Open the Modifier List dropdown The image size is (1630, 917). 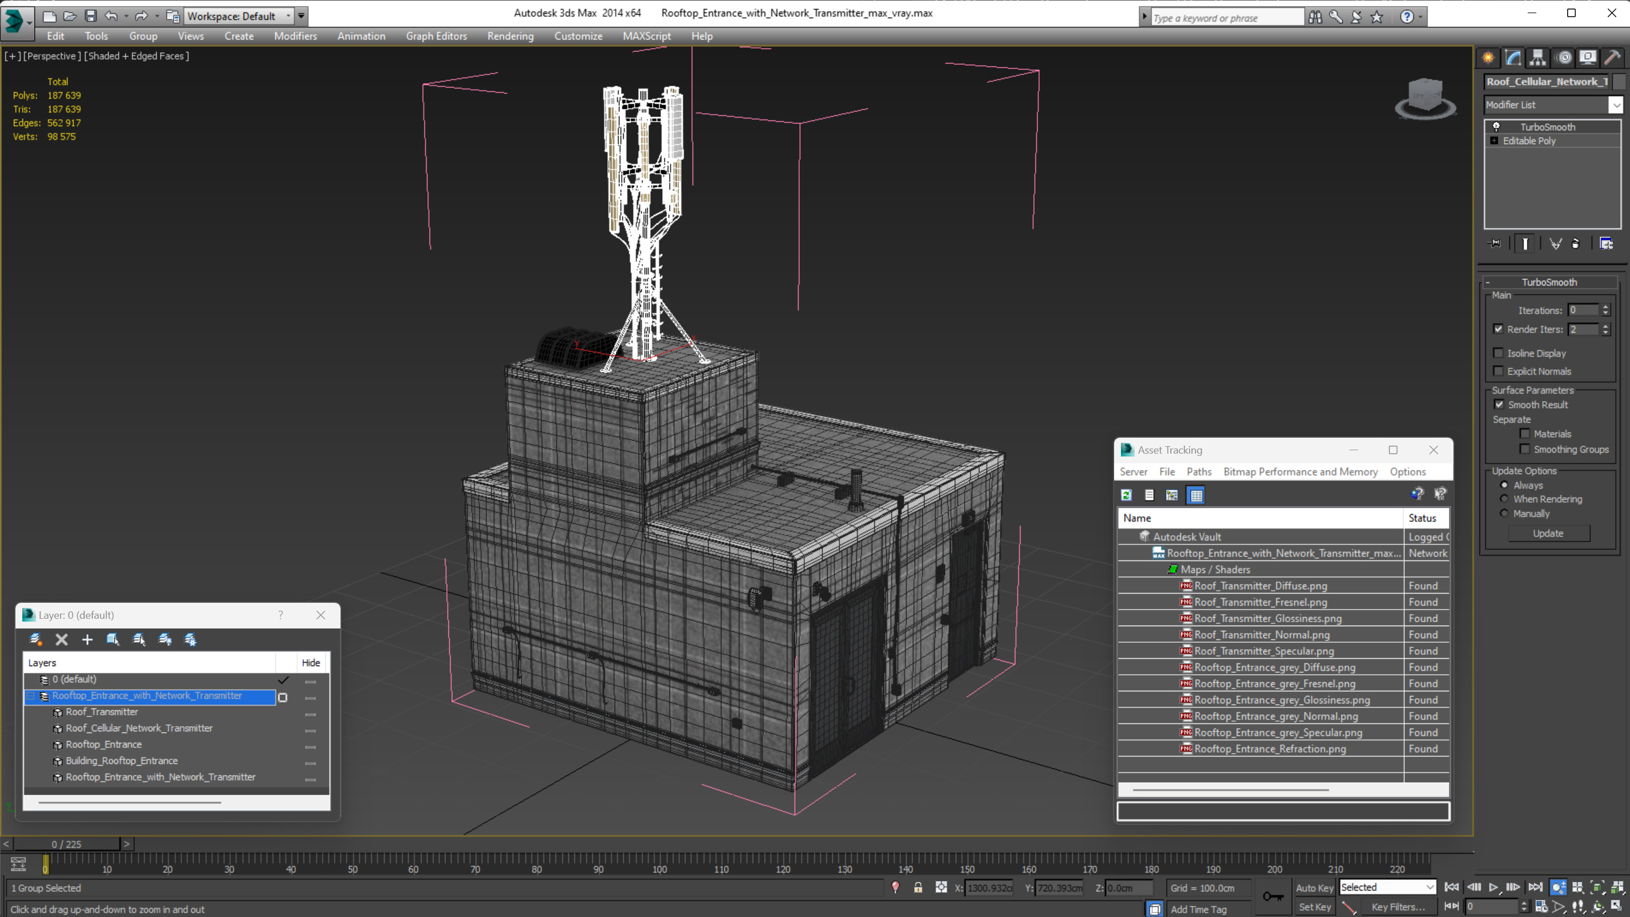click(x=1616, y=105)
